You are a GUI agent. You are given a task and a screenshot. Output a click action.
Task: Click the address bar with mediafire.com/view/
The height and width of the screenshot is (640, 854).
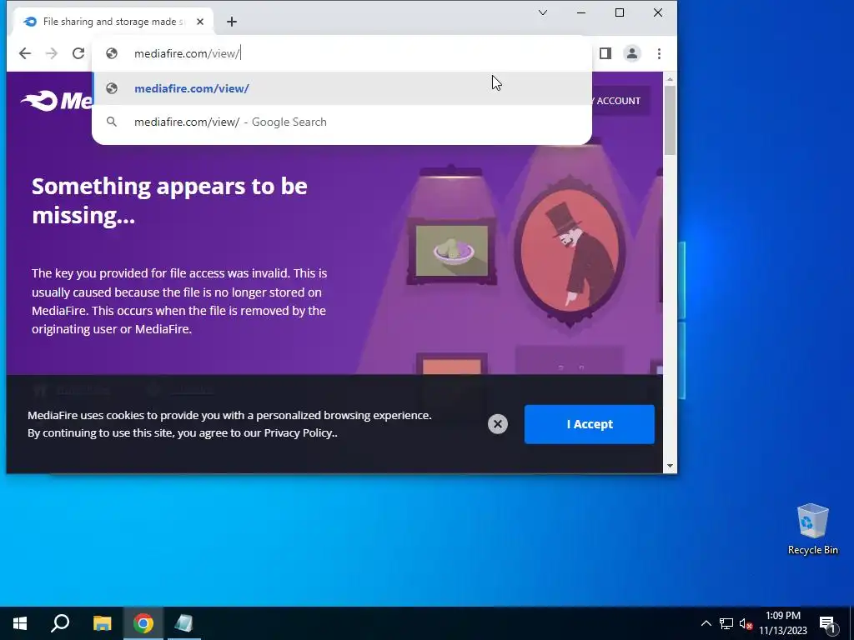tap(342, 53)
